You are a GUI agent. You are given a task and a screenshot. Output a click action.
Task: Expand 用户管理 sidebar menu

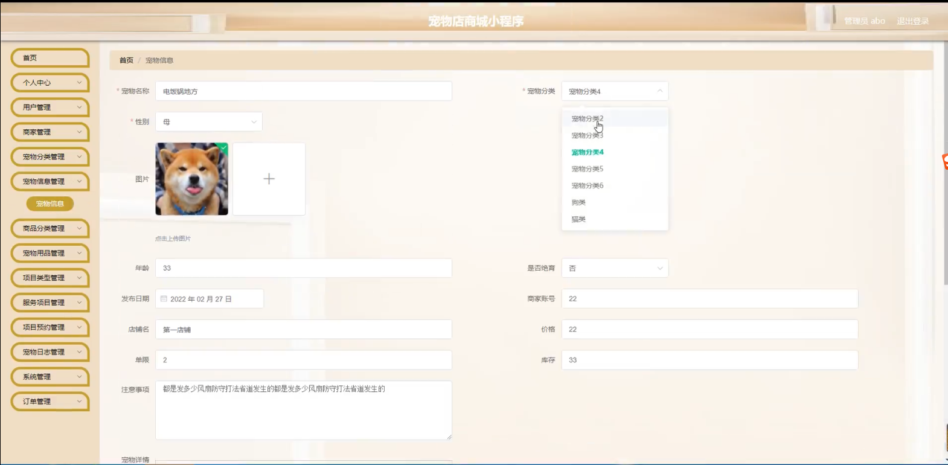[x=50, y=107]
